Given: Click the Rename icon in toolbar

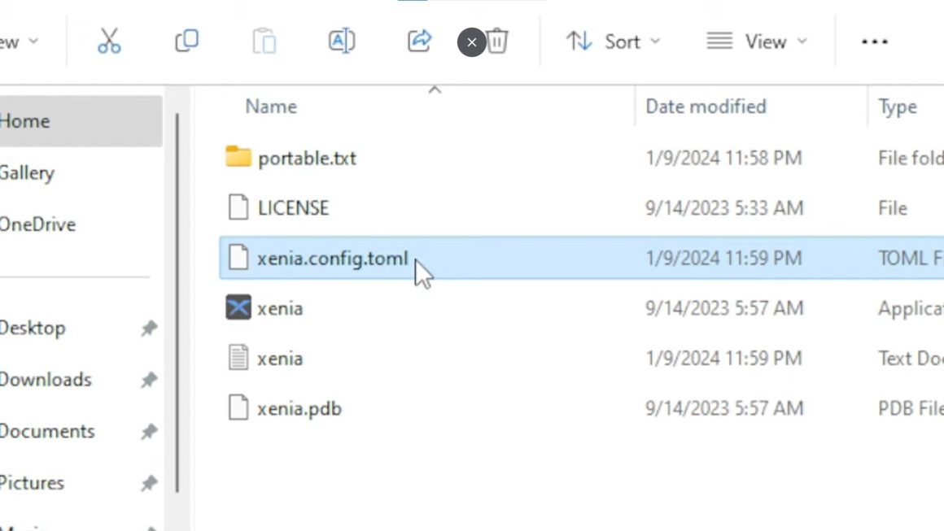Looking at the screenshot, I should coord(341,41).
